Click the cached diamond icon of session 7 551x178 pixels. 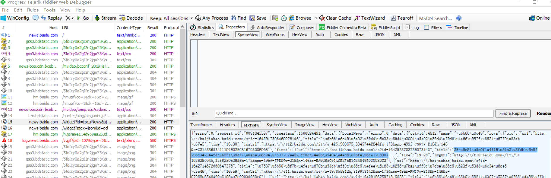point(4,72)
